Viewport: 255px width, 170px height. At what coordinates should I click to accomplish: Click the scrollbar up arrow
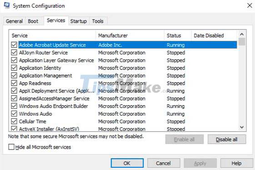pyautogui.click(x=242, y=34)
